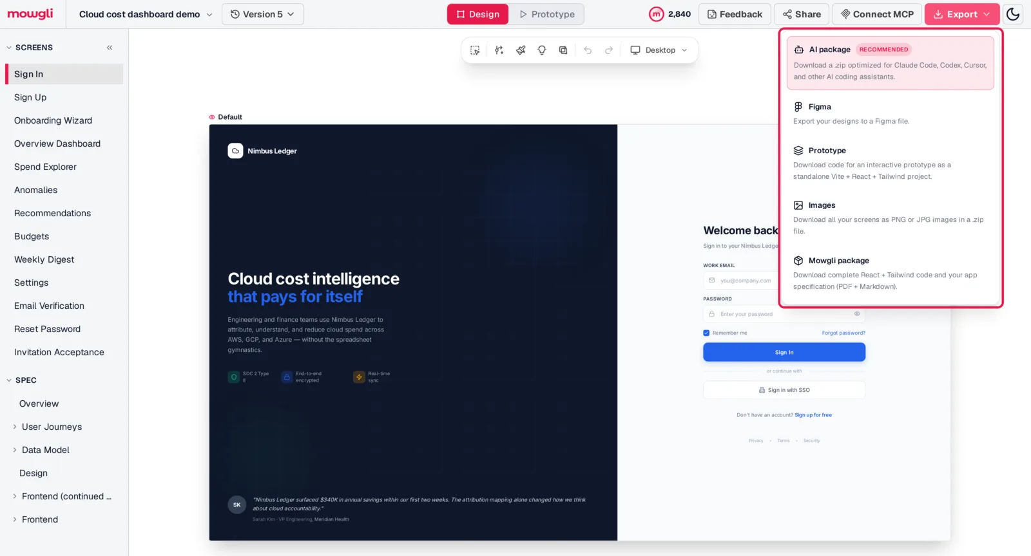Toggle the Remember me checkbox
Viewport: 1031px width, 556px height.
706,333
